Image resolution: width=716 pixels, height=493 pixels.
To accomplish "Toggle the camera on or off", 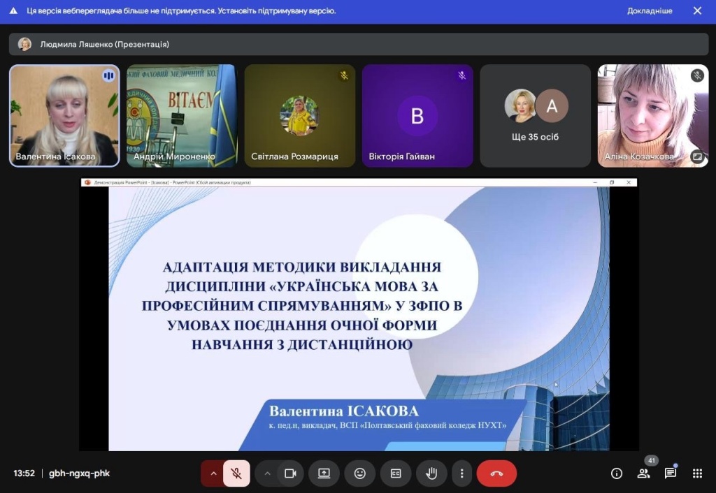I will click(x=290, y=473).
